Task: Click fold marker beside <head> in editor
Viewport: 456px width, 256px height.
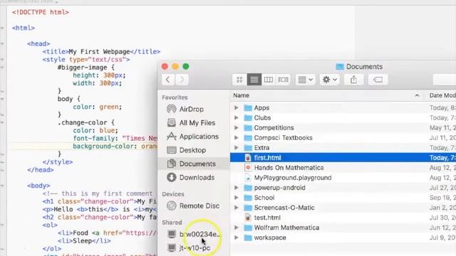Action: 2,44
